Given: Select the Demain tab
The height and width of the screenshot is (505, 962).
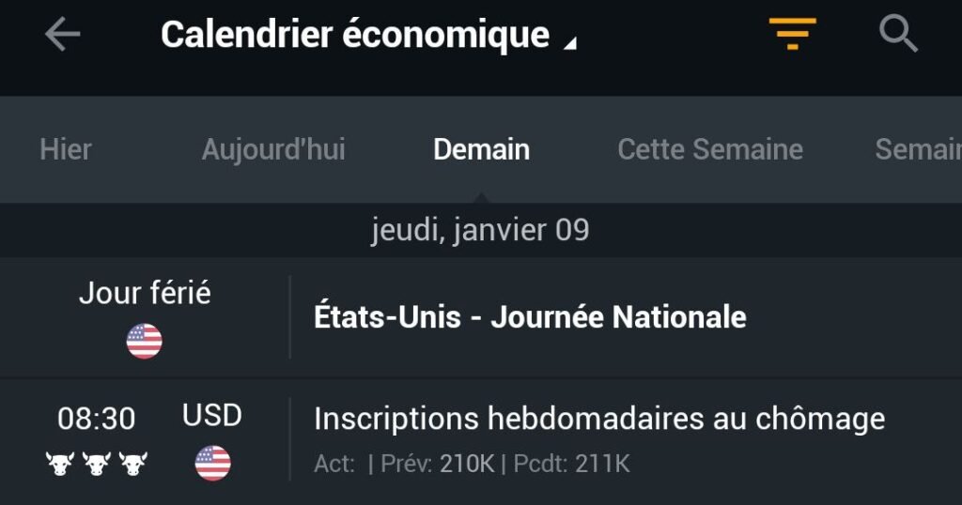Looking at the screenshot, I should click(482, 149).
